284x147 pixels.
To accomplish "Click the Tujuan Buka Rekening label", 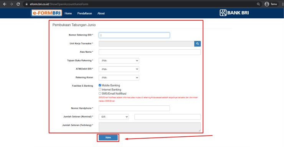I will click(x=80, y=61).
